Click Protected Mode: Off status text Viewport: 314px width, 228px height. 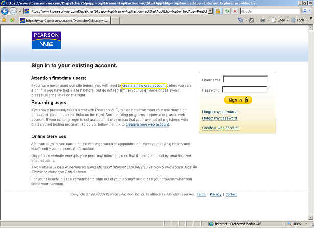click(245, 224)
